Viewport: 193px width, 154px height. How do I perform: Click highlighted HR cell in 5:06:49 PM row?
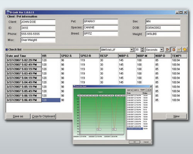pyautogui.click(x=51, y=100)
